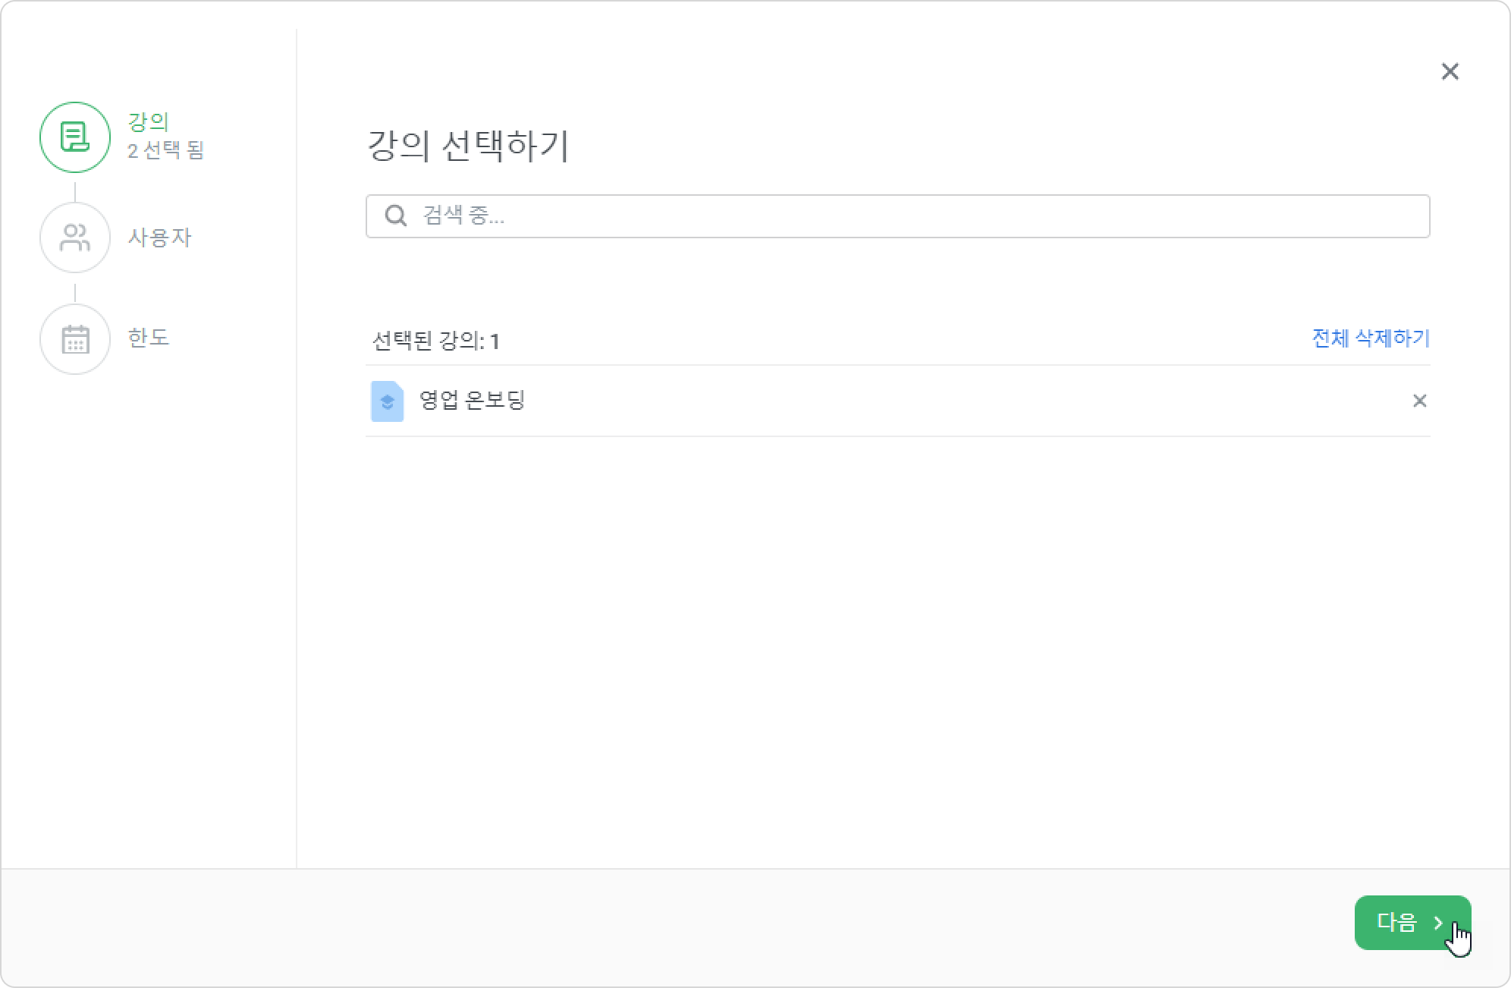
Task: Select the 영업 온보딩 course name
Action: coord(472,400)
